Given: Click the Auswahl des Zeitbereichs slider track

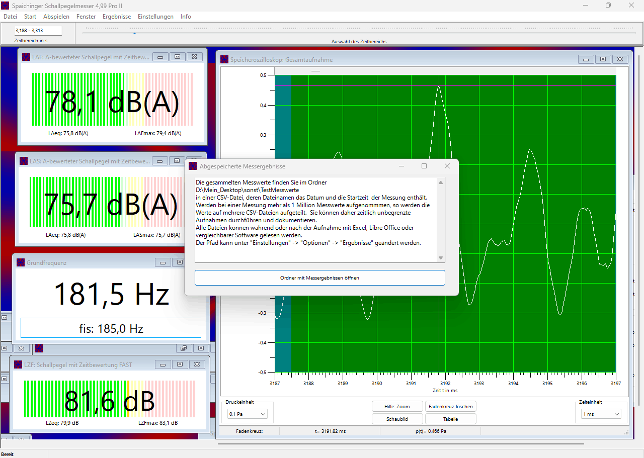Looking at the screenshot, I should 359,29.
